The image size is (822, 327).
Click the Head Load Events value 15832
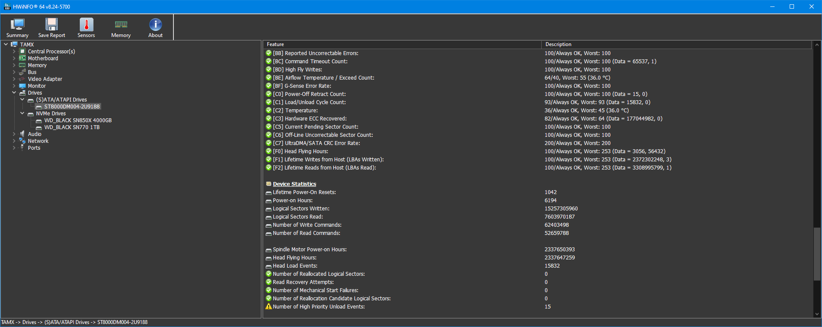click(x=552, y=265)
